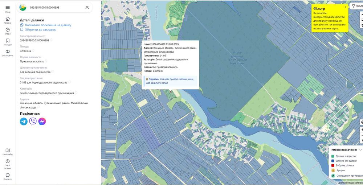Click the Підказка hint box in popup
The height and width of the screenshot is (185, 363).
tap(170, 81)
